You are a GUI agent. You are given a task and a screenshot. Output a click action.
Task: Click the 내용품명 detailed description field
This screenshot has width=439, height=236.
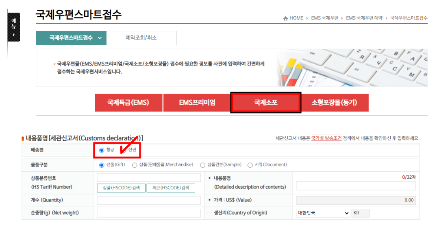coord(356,186)
